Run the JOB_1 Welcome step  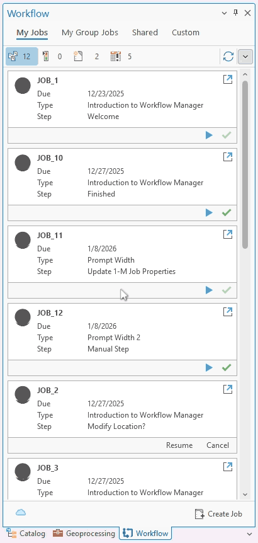coord(209,135)
